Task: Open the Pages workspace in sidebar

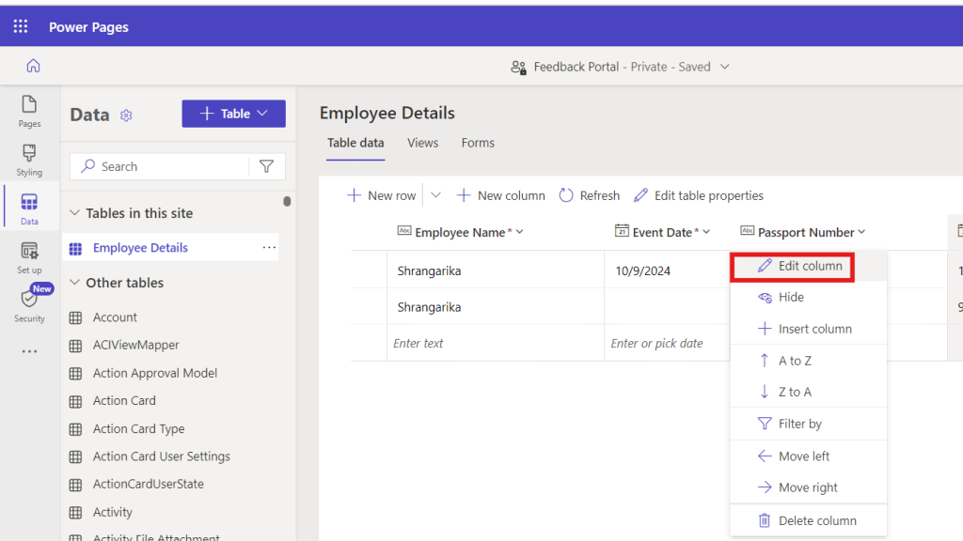Action: coord(29,111)
